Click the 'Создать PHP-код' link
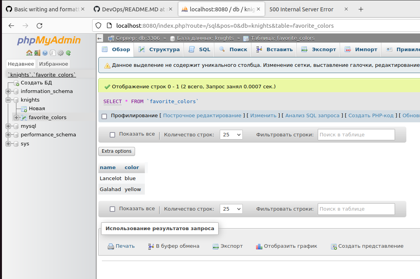The height and width of the screenshot is (279, 420). tap(371, 116)
